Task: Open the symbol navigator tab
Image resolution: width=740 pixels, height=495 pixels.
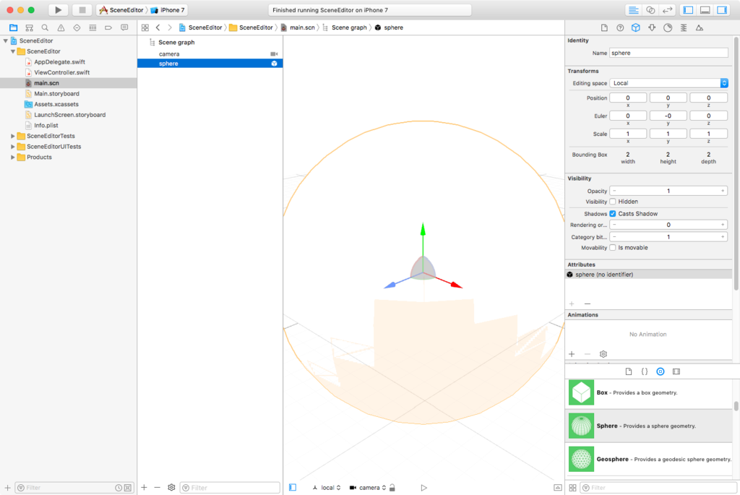Action: pyautogui.click(x=29, y=28)
